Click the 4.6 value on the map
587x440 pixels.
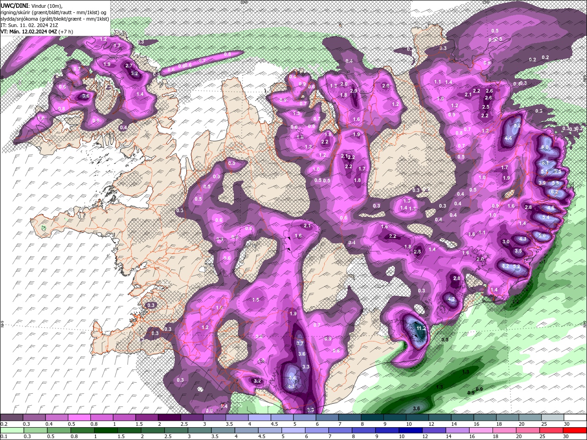pos(551,208)
